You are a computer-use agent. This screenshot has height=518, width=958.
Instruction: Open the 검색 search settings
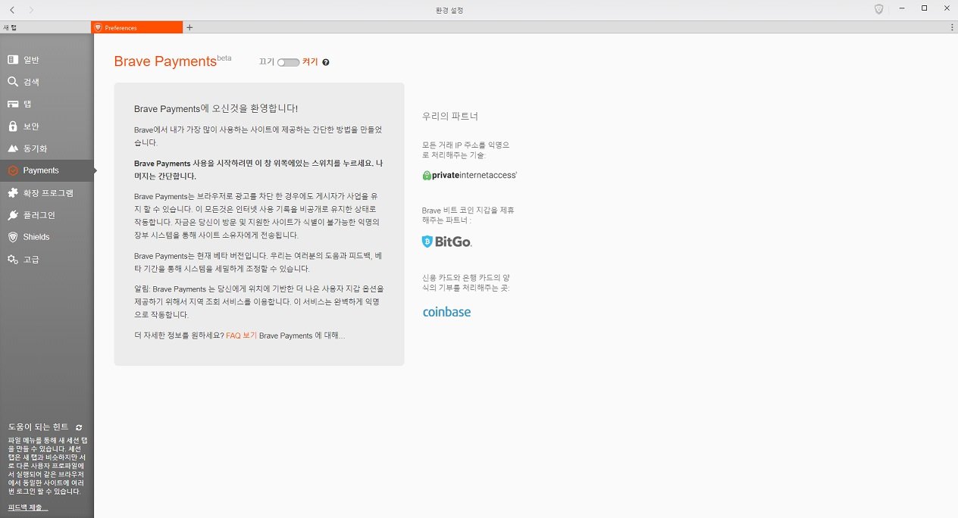click(x=35, y=81)
